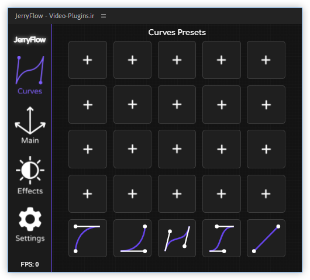The height and width of the screenshot is (280, 310).
Task: Open the panel hamburger menu
Action: click(104, 16)
